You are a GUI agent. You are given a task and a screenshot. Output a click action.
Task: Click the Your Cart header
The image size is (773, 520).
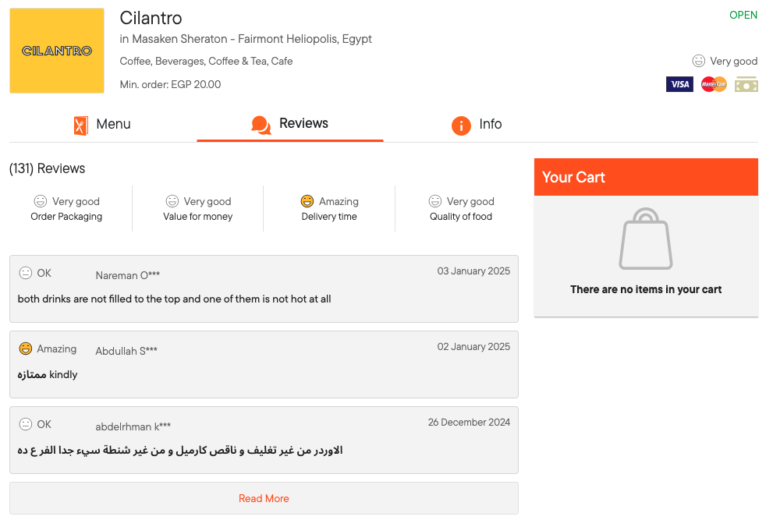[x=646, y=177]
